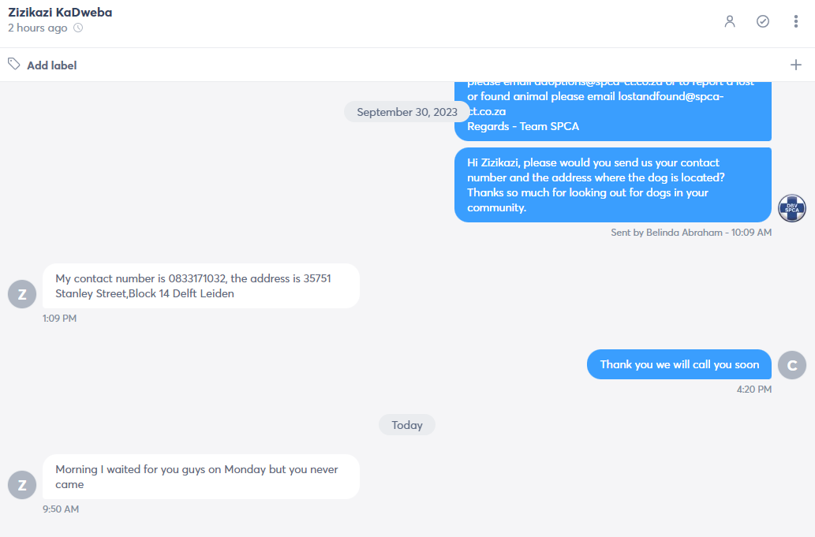Mark conversation done with checkmark icon
Screen dimensions: 815x537
762,21
